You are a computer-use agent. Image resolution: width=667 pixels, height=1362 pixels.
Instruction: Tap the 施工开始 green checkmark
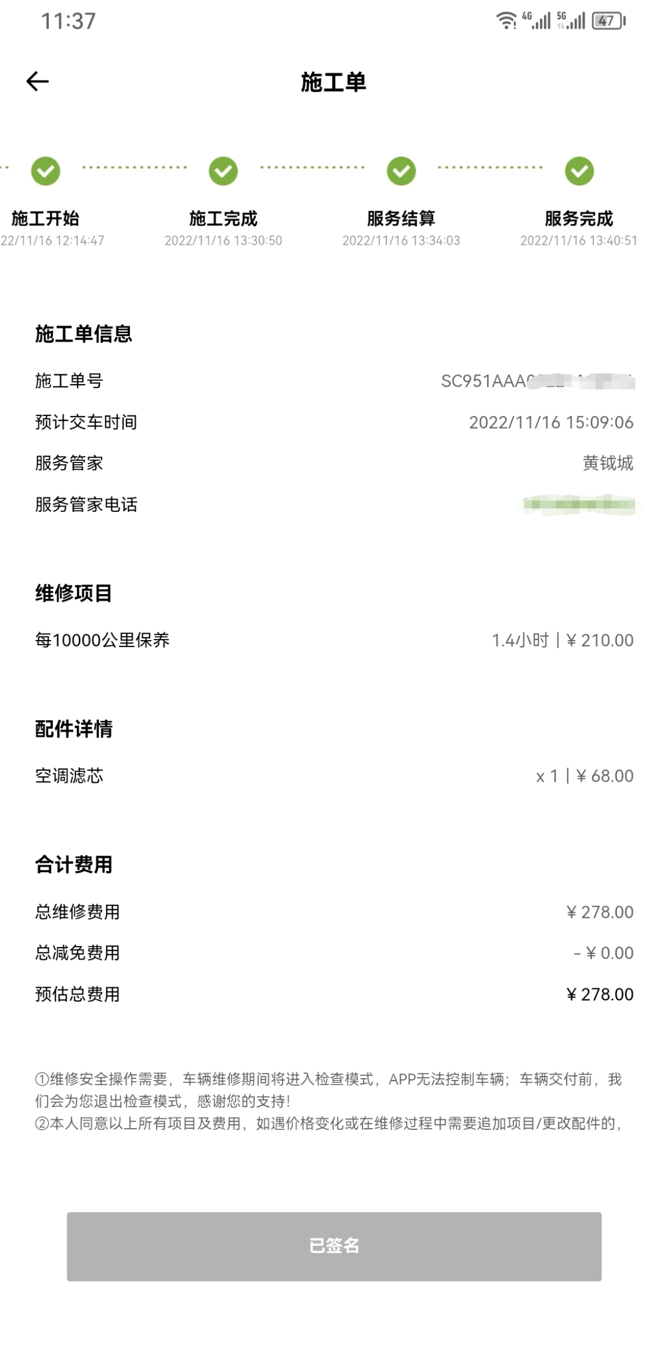coord(46,171)
